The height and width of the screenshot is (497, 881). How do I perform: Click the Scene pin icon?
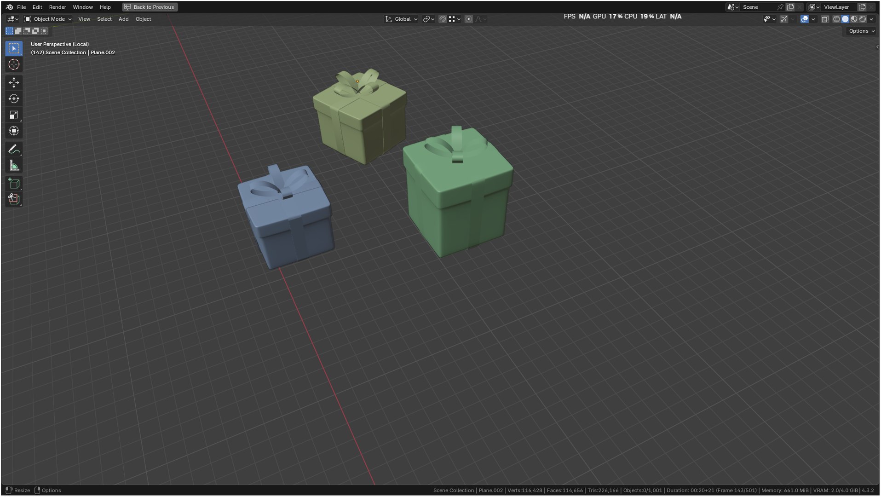(x=780, y=7)
